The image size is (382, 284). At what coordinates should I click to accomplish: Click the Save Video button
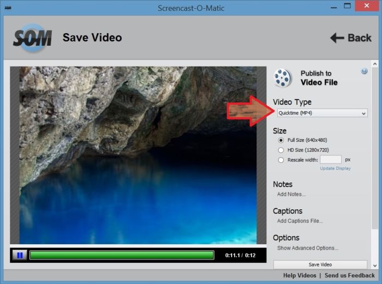coord(320,264)
